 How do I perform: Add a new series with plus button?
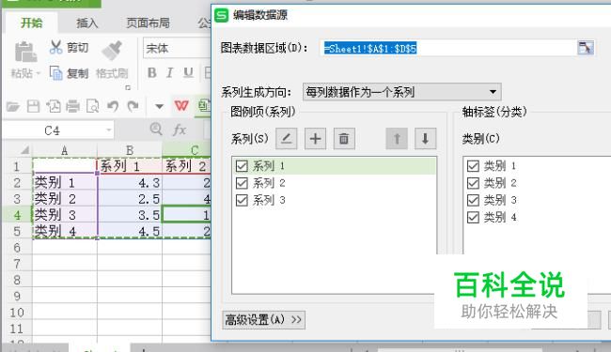[x=315, y=139]
